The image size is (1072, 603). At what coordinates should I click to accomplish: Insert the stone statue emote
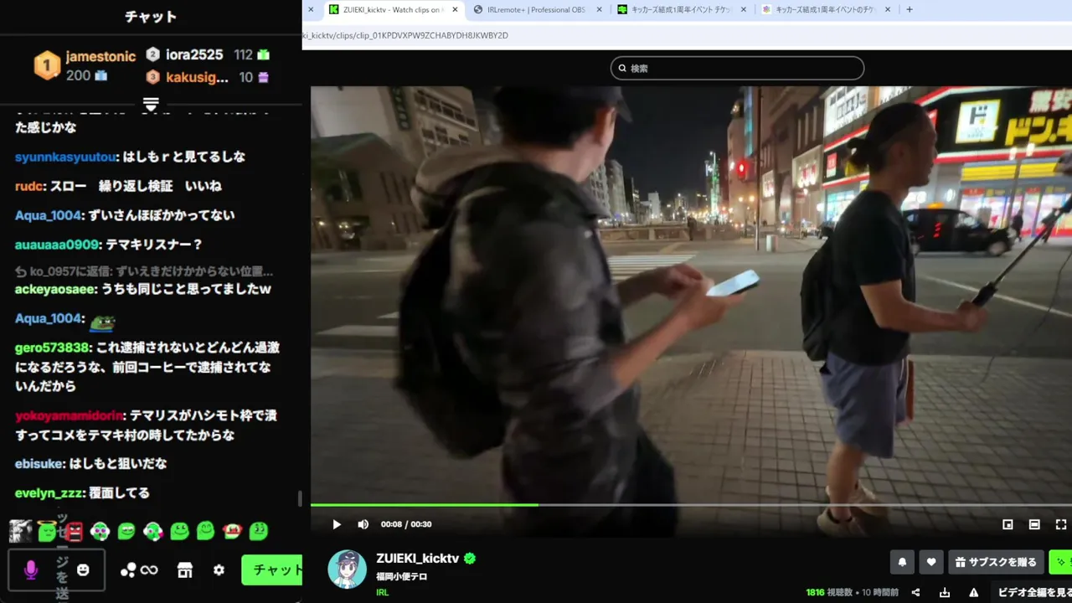21,531
